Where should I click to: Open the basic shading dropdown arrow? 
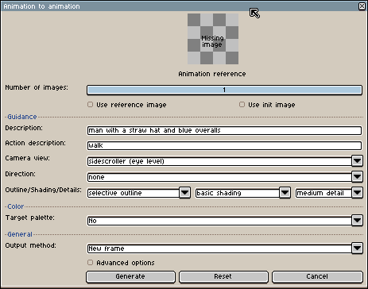(285, 193)
